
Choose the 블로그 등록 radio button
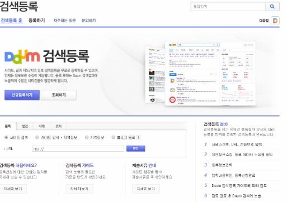tap(113, 137)
